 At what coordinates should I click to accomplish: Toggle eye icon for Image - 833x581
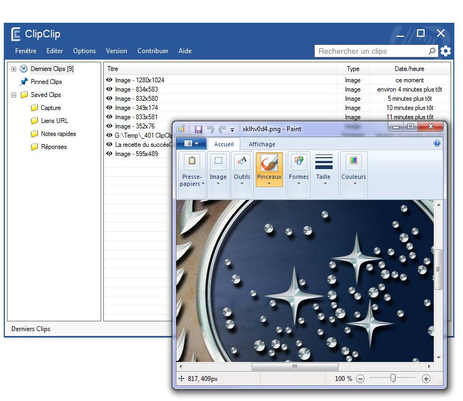tap(109, 117)
